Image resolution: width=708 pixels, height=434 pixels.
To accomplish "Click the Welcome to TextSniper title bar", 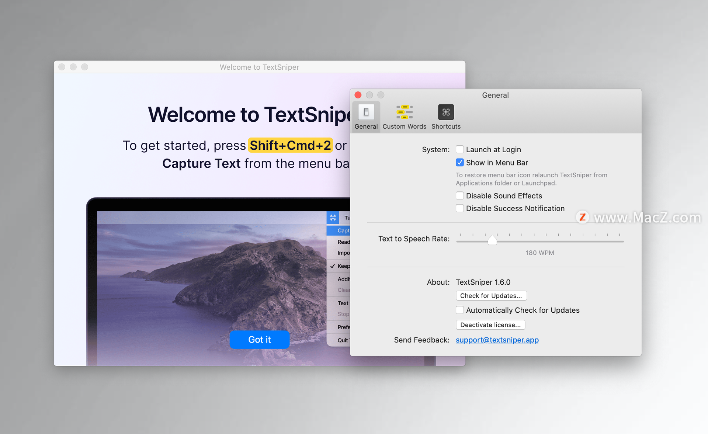I will 260,67.
